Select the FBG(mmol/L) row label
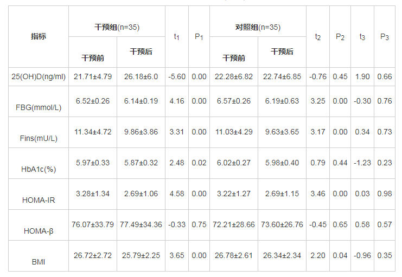 tap(39, 107)
